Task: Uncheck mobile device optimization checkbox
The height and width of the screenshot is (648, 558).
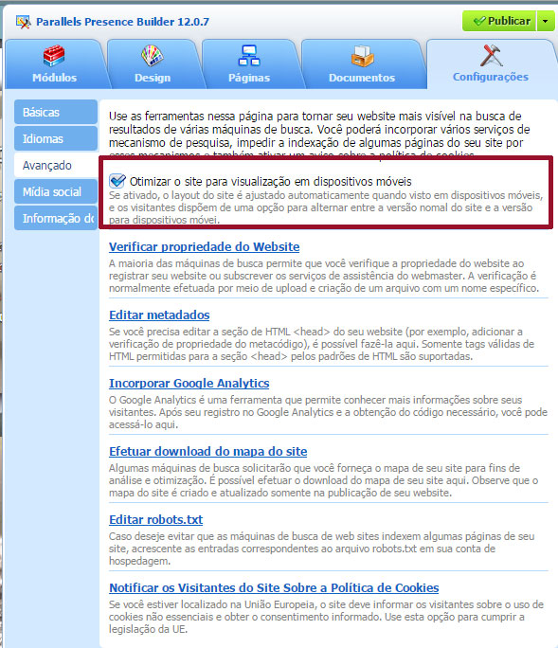Action: point(117,181)
